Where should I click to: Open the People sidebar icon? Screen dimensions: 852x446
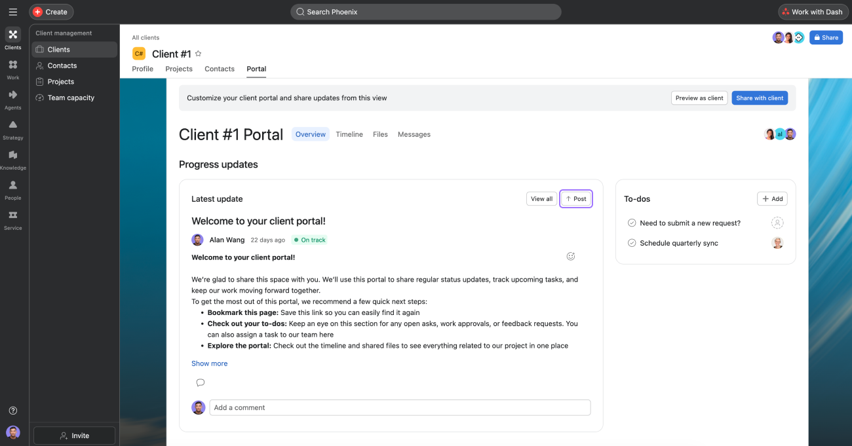pyautogui.click(x=12, y=190)
